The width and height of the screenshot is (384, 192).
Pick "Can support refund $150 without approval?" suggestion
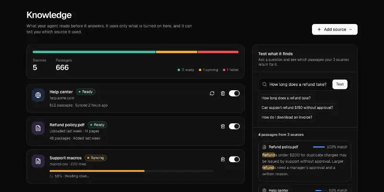(x=297, y=108)
